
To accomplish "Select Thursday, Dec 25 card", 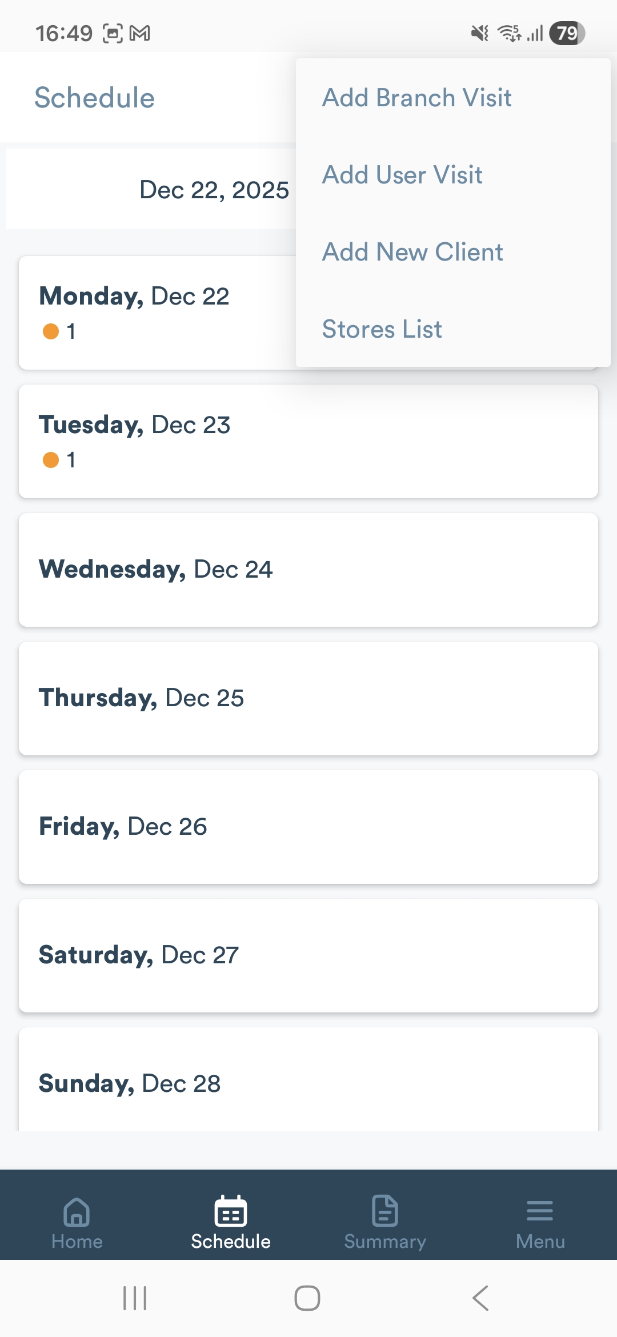I will (308, 698).
